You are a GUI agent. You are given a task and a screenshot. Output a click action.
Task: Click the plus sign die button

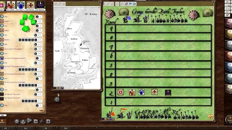click(x=48, y=121)
